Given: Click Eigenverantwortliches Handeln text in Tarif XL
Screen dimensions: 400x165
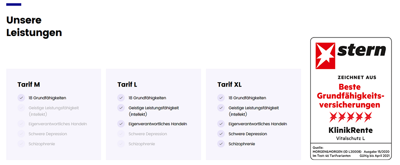Looking at the screenshot, I should tap(257, 124).
